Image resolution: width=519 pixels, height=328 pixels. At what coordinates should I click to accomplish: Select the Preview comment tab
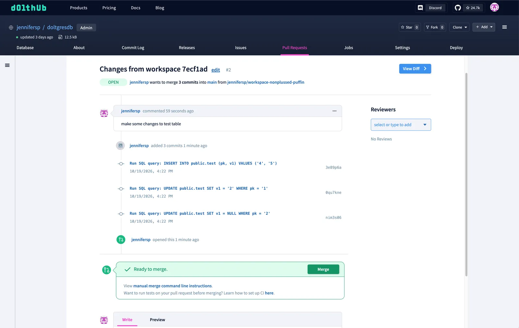coord(157,320)
